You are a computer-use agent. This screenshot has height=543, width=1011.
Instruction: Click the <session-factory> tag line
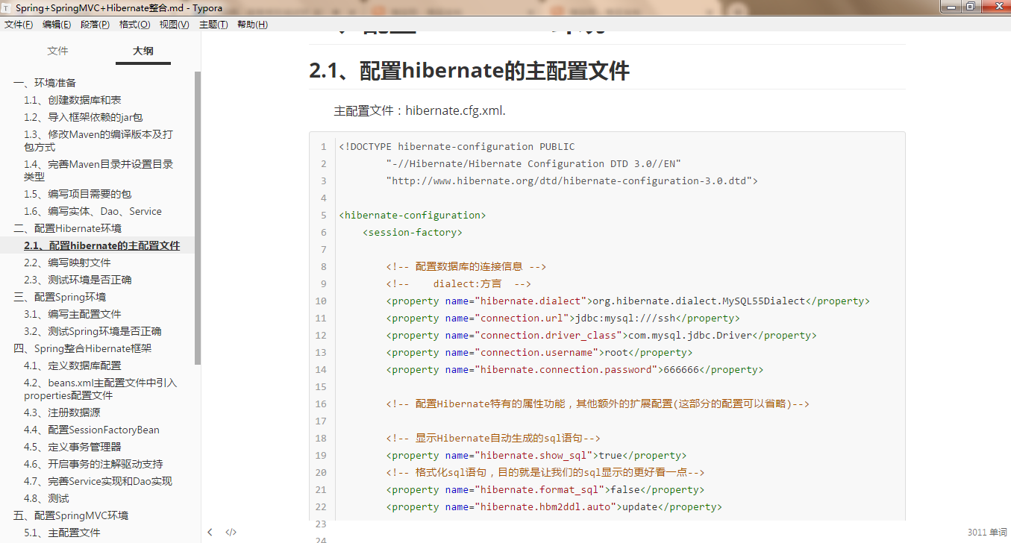(x=412, y=233)
